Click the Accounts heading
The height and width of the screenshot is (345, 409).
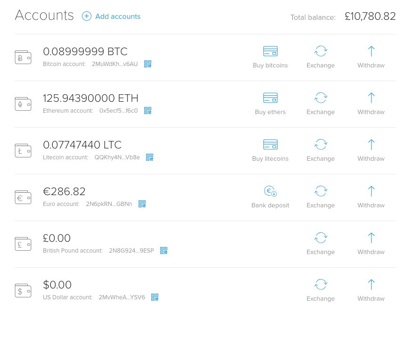pyautogui.click(x=44, y=15)
